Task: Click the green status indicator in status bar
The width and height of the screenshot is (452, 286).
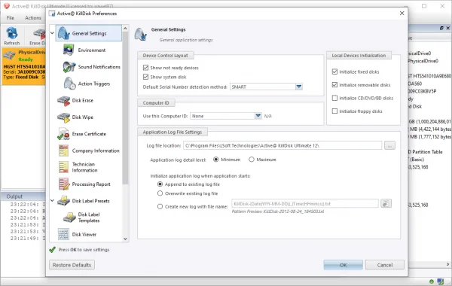Action: [431, 281]
